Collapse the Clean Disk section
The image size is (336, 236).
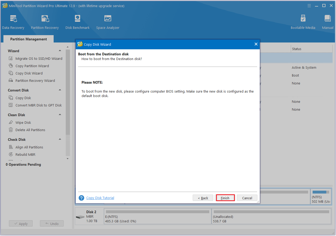coord(60,115)
